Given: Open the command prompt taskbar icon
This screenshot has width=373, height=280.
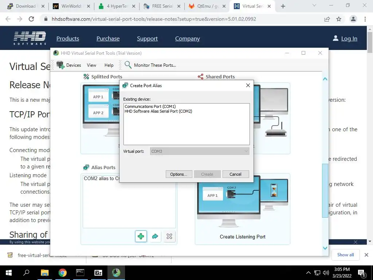Looking at the screenshot, I should (80, 273).
